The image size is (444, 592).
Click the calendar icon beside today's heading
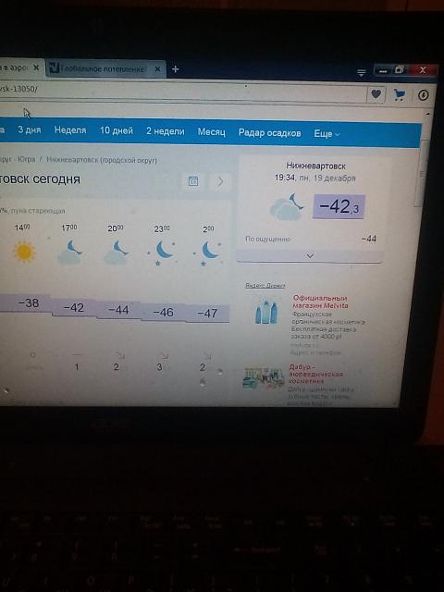(193, 181)
